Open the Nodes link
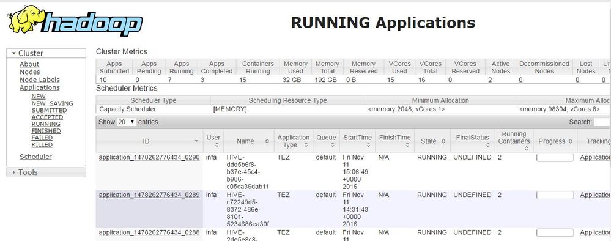Screen dimensions: 611x241 click(29, 72)
